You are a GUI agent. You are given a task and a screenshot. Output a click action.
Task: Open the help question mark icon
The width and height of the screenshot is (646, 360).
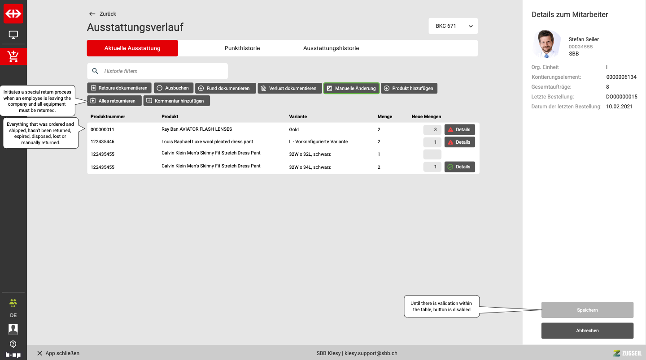coord(13,344)
